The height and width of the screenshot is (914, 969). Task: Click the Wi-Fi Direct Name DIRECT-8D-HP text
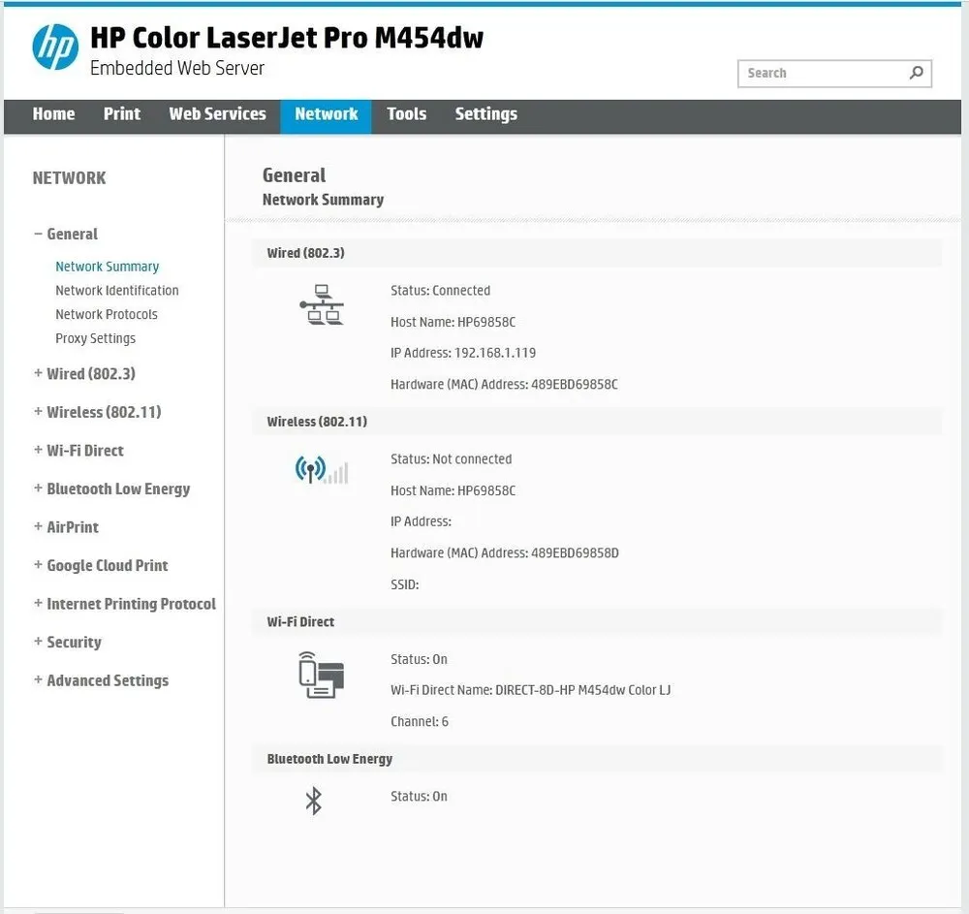[530, 690]
